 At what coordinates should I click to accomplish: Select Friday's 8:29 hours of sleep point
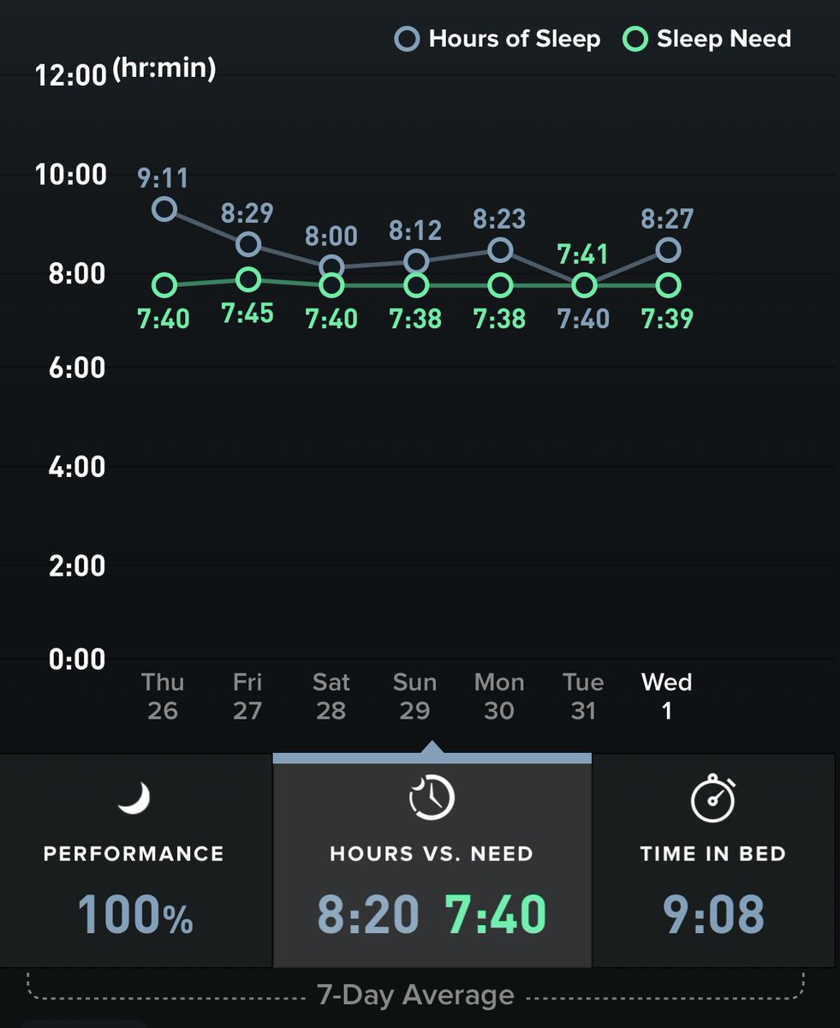(248, 244)
